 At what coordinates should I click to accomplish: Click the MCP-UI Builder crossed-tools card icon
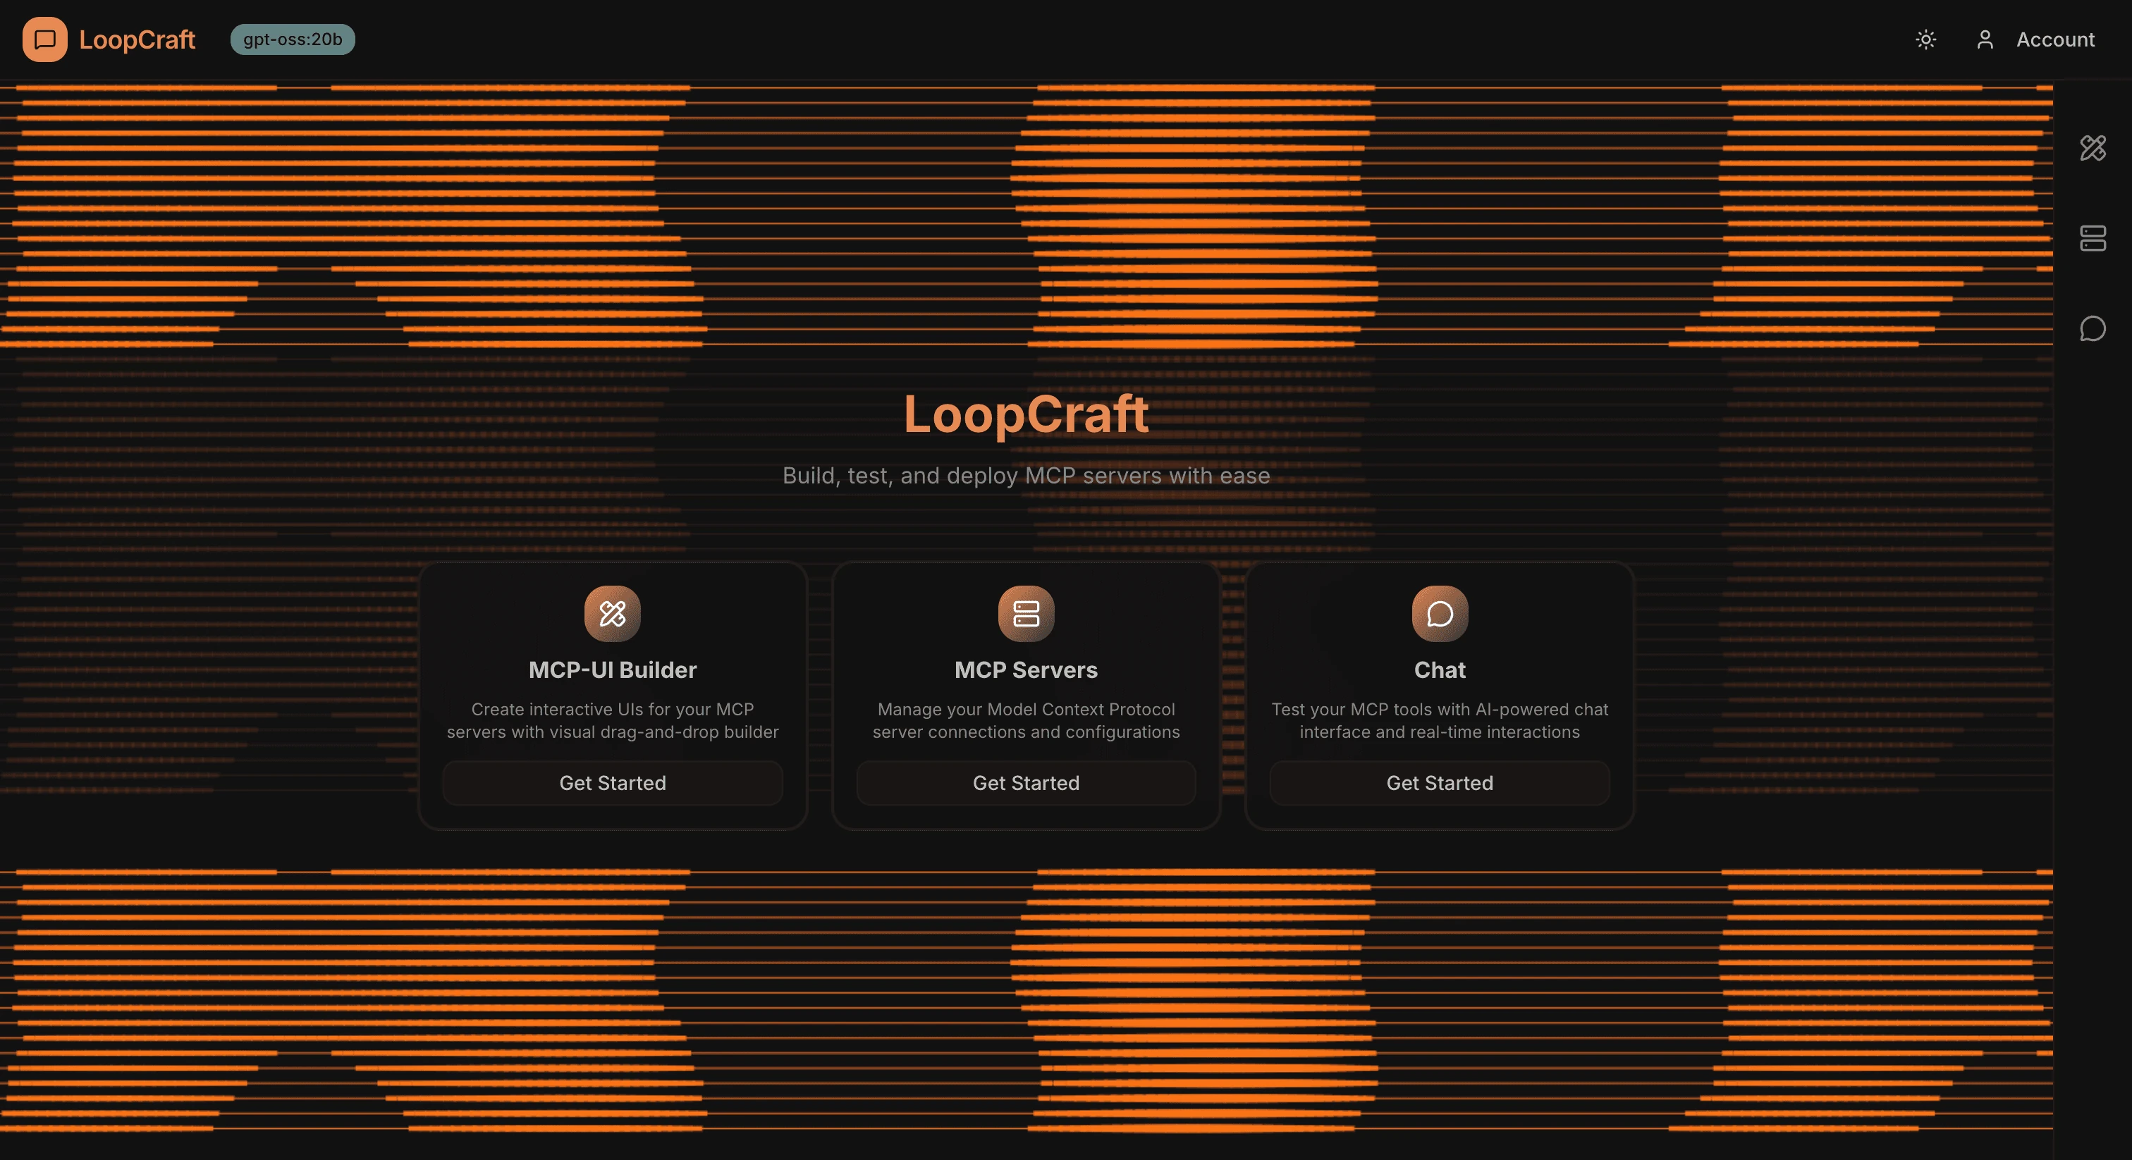click(613, 613)
